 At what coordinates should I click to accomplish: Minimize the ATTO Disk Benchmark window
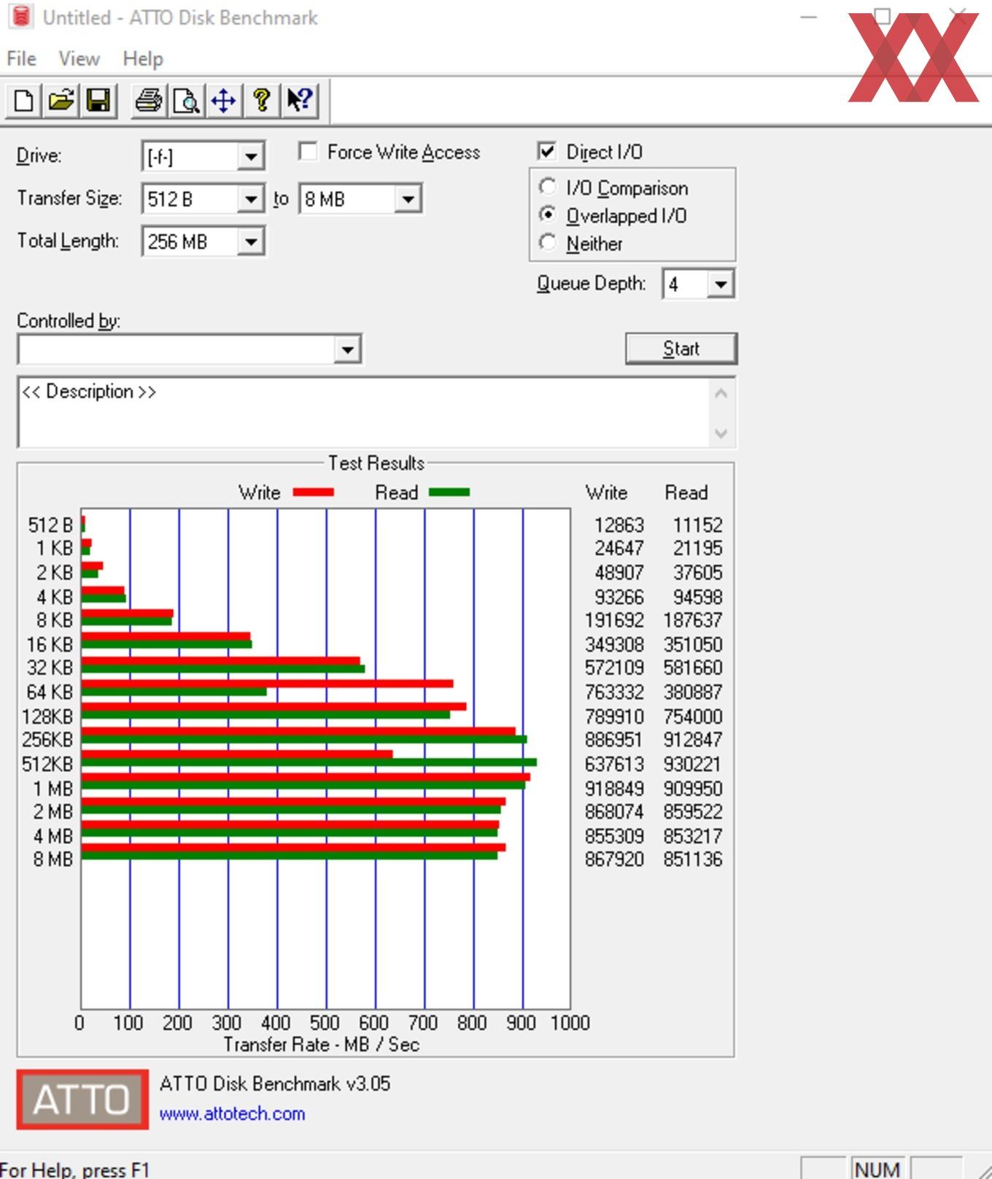(809, 17)
